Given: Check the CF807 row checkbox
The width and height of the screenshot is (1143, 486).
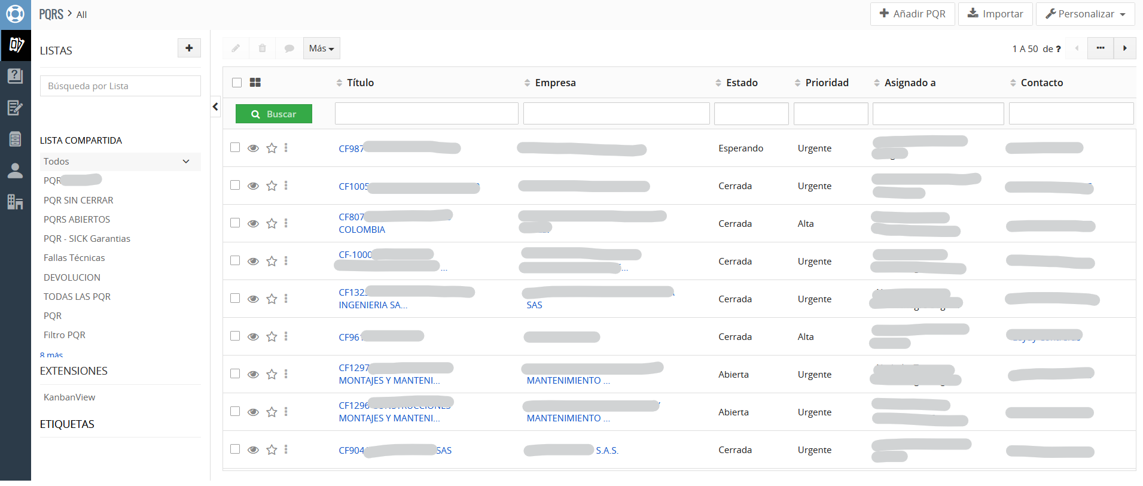Looking at the screenshot, I should tap(235, 223).
